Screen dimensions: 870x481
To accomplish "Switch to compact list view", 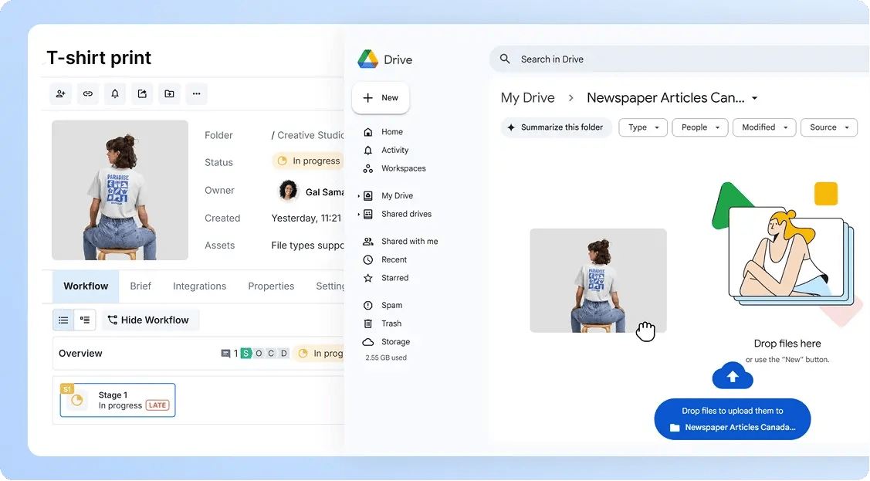I will (x=63, y=319).
